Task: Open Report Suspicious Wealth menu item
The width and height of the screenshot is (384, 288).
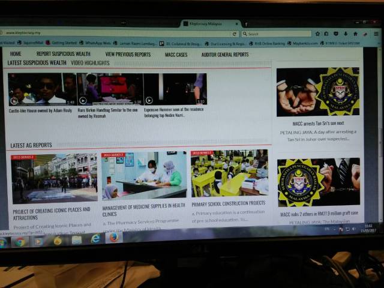Action: click(x=63, y=54)
